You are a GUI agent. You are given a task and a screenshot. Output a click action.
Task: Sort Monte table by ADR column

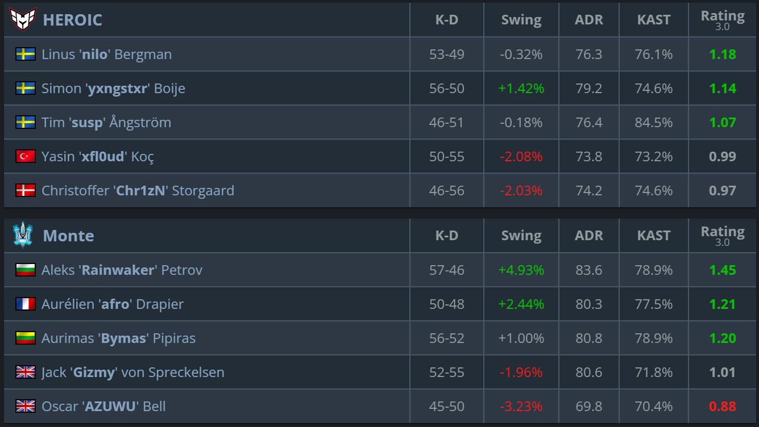coord(588,236)
